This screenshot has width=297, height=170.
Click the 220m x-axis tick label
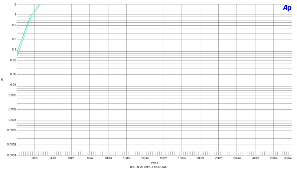click(218, 158)
